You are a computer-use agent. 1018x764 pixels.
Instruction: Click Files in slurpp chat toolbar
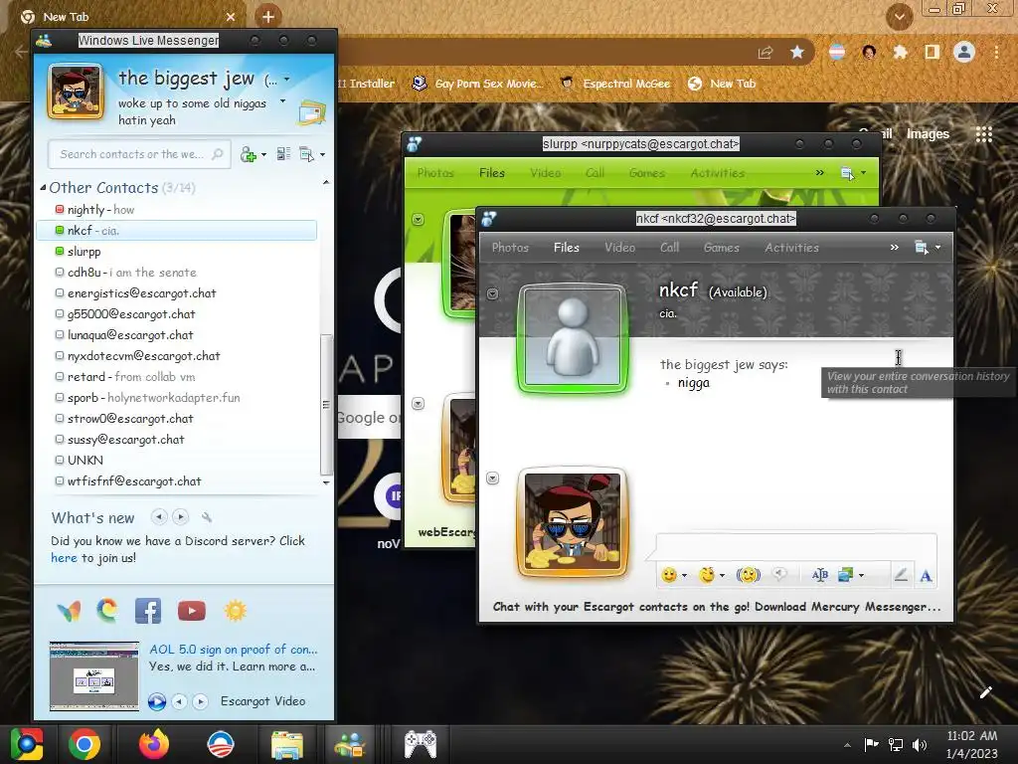pyautogui.click(x=491, y=173)
